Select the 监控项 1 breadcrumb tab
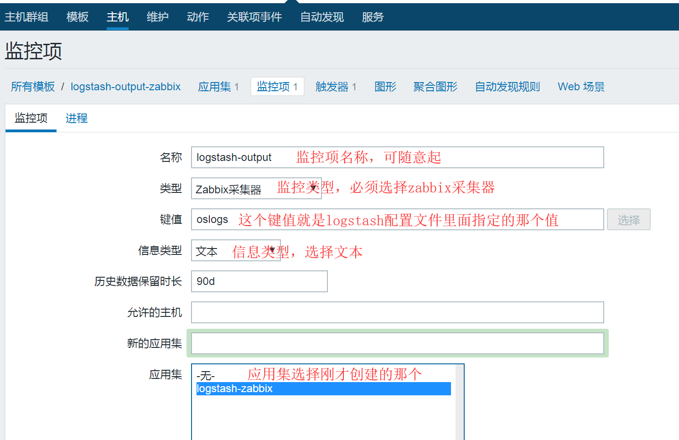The width and height of the screenshot is (679, 440). [277, 87]
